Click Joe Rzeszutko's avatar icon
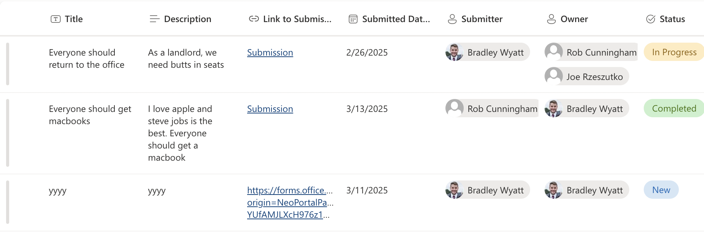 pos(554,76)
